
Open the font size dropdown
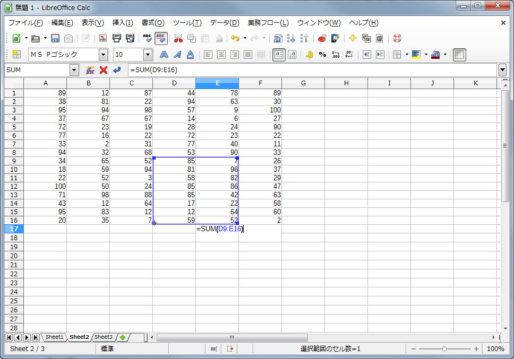click(x=148, y=55)
